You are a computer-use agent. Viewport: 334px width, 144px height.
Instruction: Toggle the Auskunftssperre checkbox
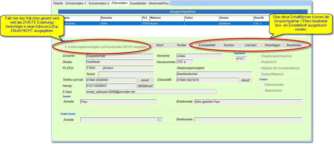point(259,74)
